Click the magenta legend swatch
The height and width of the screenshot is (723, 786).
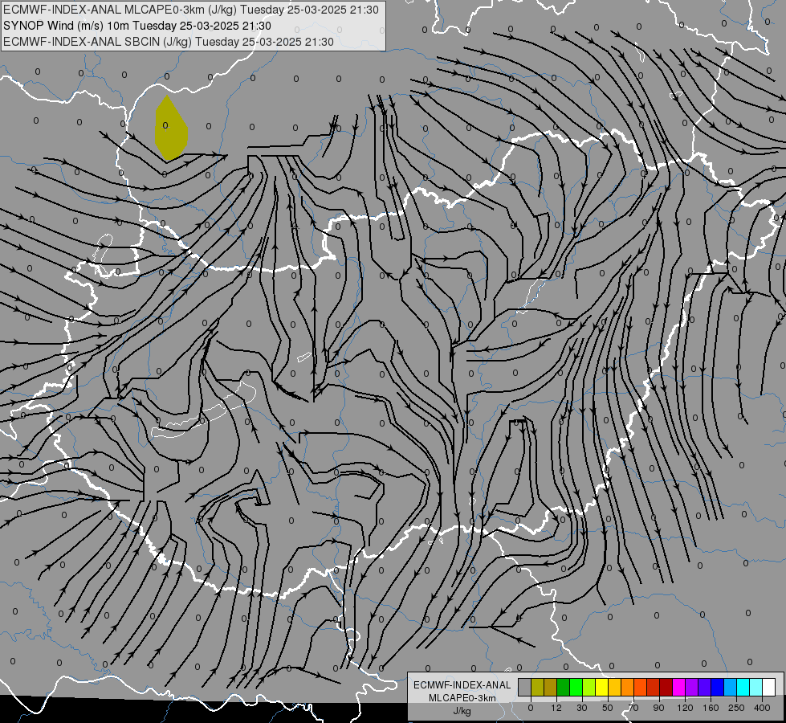point(679,687)
